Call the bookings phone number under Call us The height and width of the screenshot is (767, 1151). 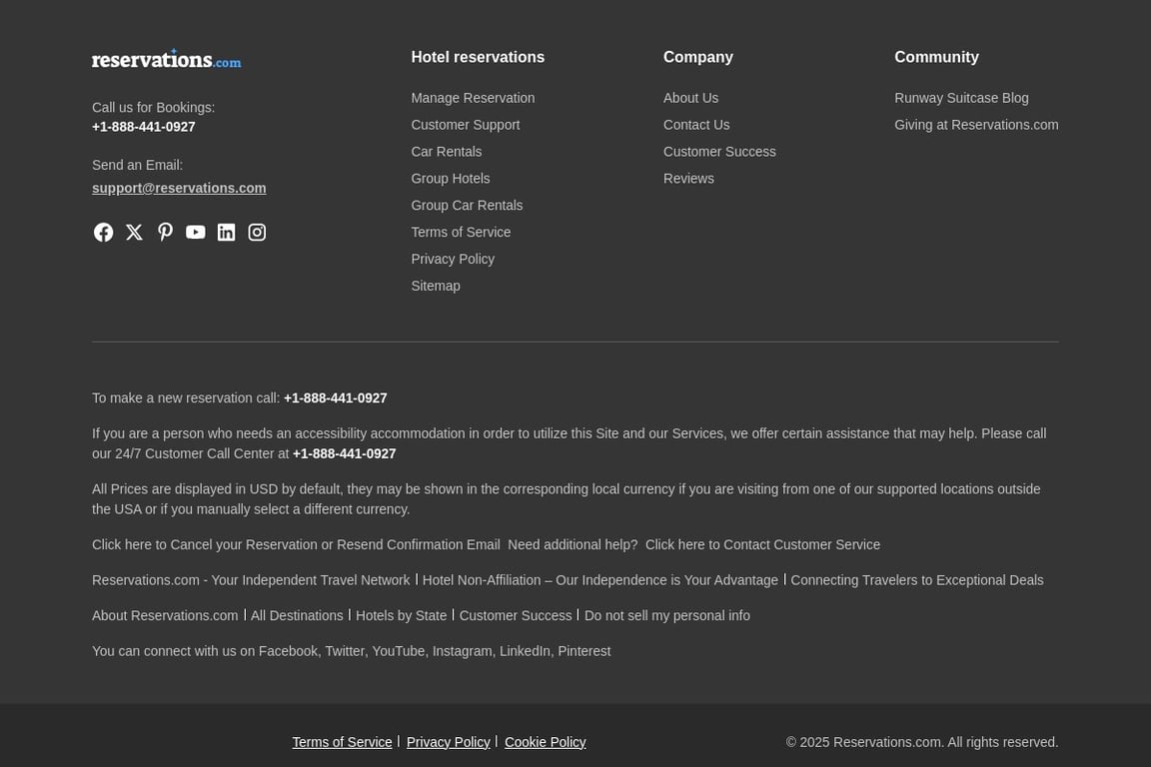pyautogui.click(x=144, y=126)
